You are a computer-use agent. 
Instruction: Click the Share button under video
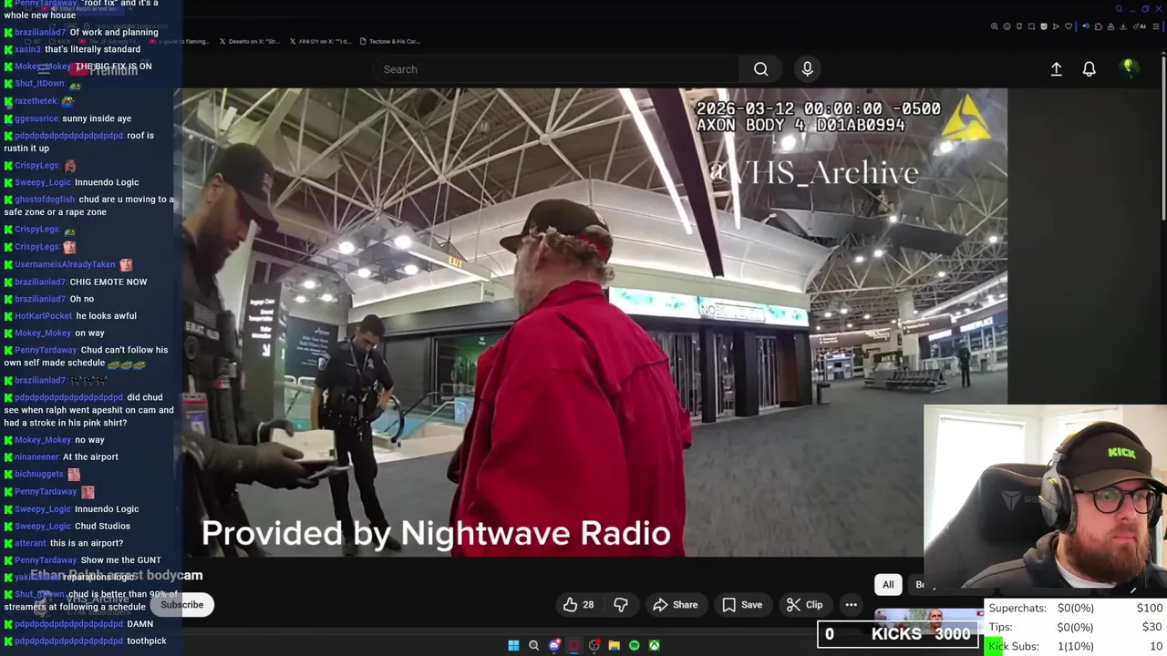674,605
